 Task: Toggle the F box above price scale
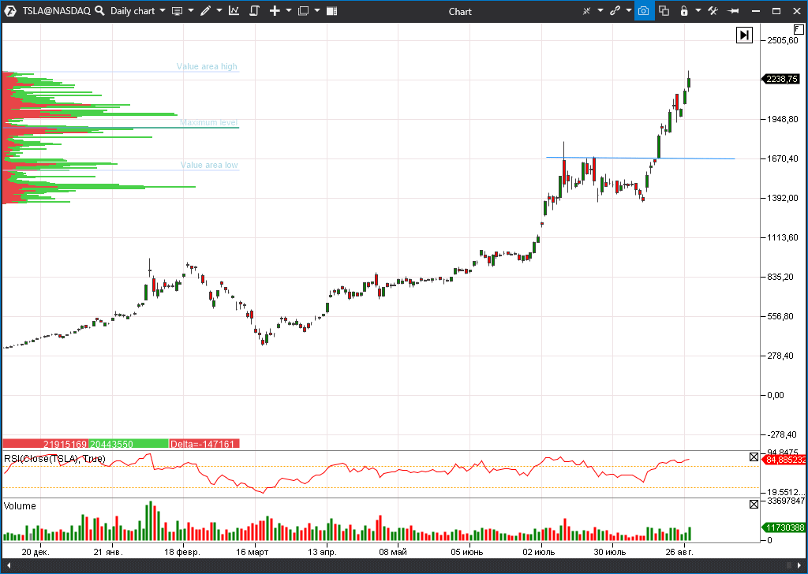pyautogui.click(x=799, y=28)
